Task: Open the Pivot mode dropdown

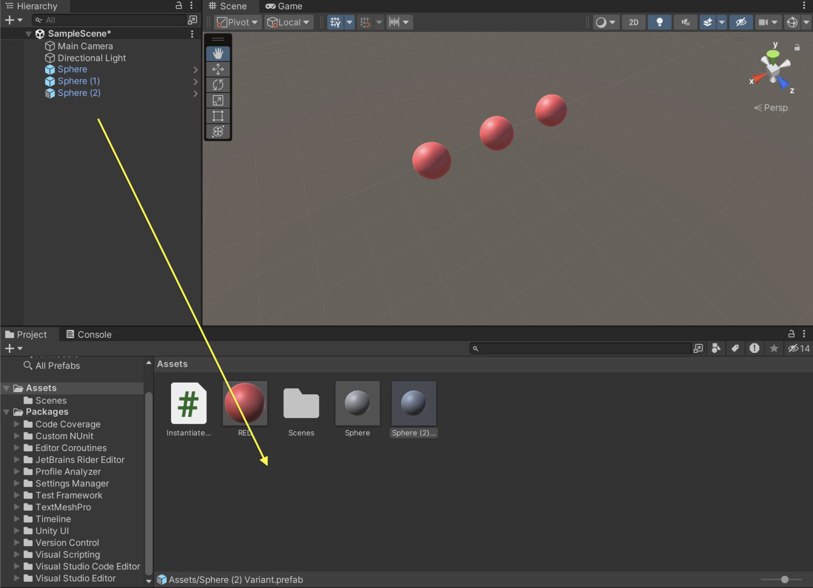Action: [237, 22]
